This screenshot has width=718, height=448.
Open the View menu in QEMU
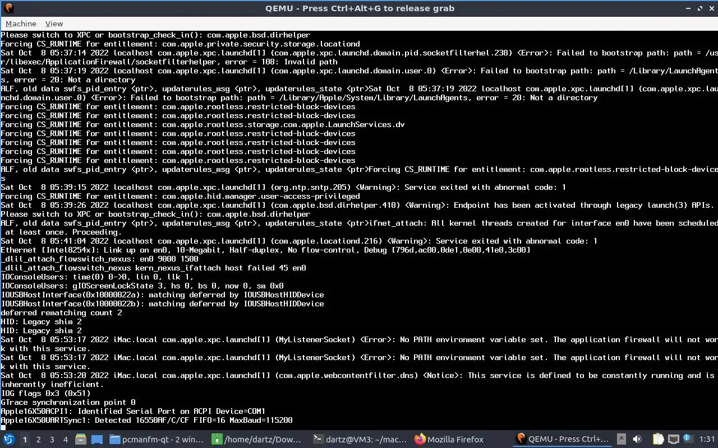(54, 24)
